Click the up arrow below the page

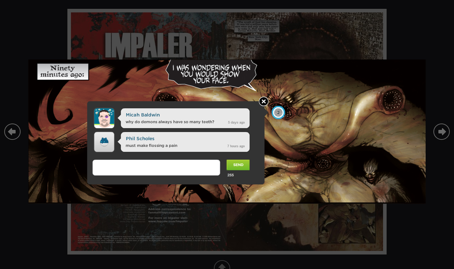pos(222,265)
